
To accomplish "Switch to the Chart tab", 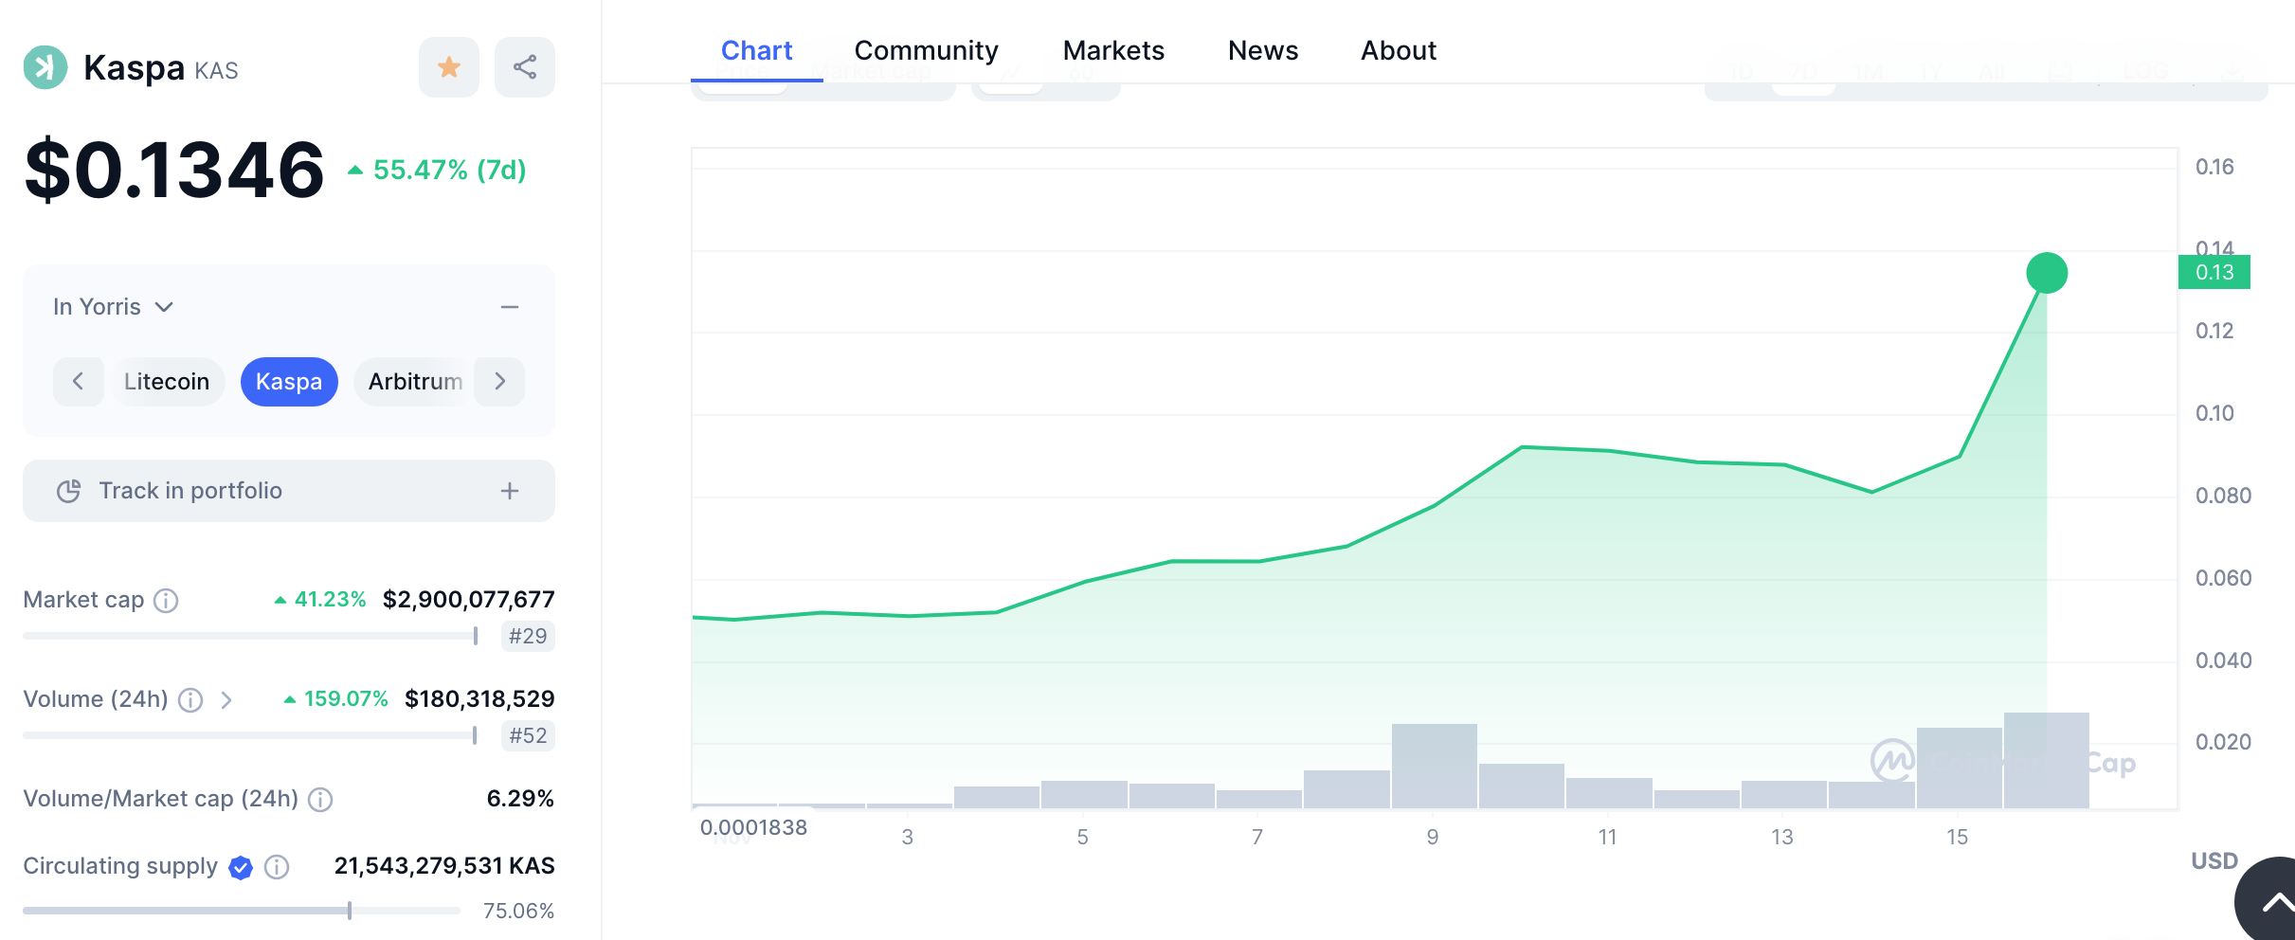I will tap(756, 50).
